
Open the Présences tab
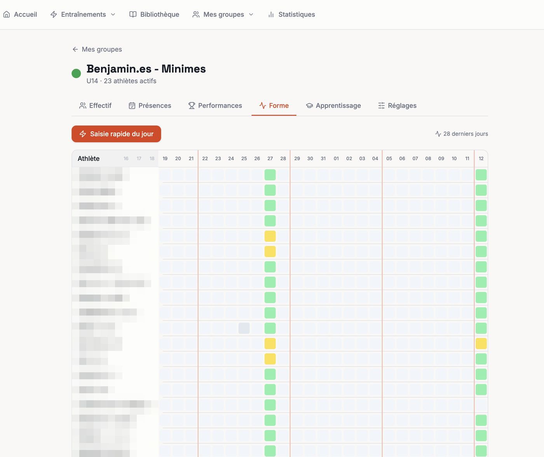point(150,106)
